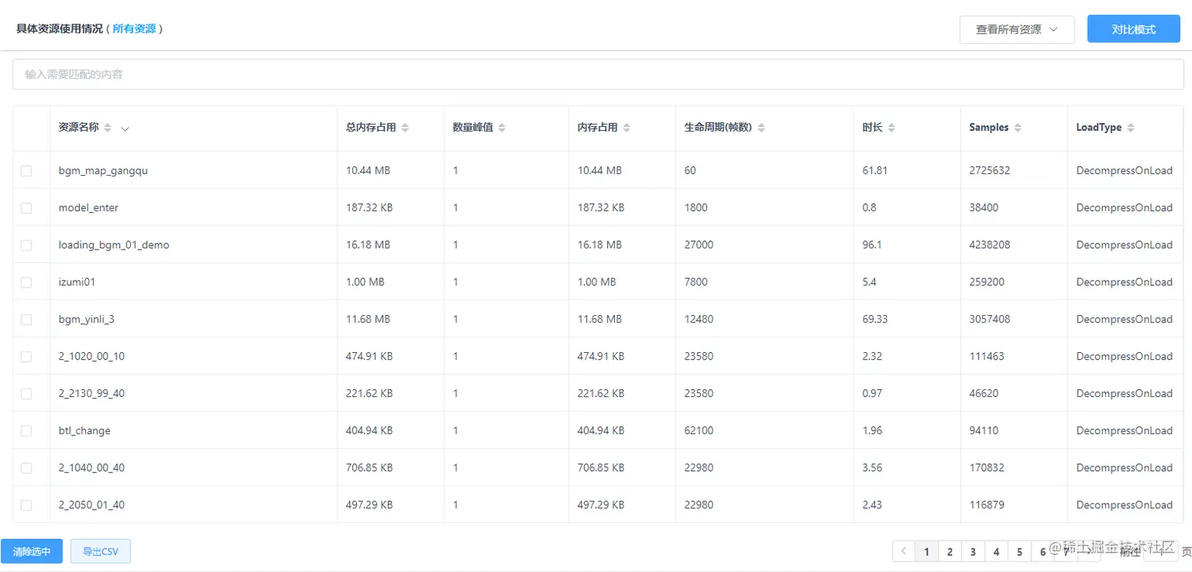
Task: Sort by 数量峰值 column sort icon
Action: [502, 128]
